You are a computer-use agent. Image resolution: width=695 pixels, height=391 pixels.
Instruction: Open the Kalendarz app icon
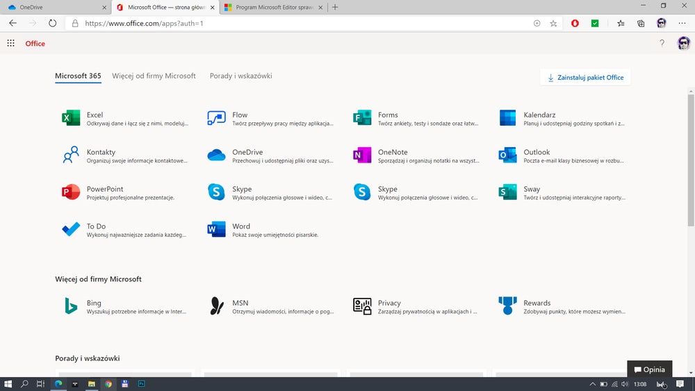(x=507, y=118)
